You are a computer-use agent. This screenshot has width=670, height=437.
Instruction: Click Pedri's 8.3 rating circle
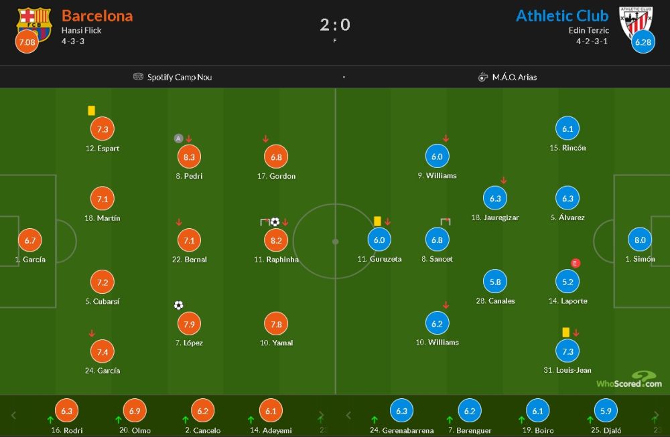click(190, 157)
